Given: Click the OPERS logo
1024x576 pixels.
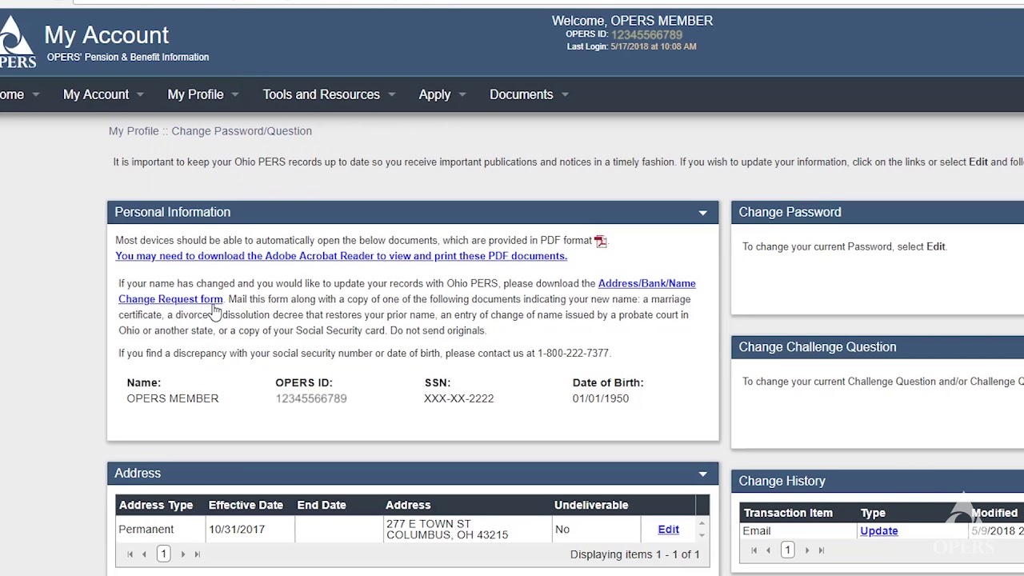Looking at the screenshot, I should pyautogui.click(x=18, y=42).
